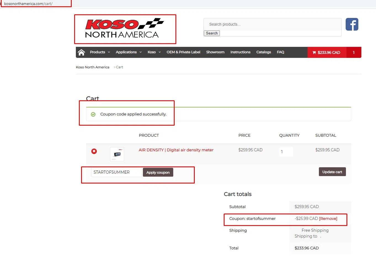This screenshot has width=376, height=256.
Task: Click the Air Density product thumbnail
Action: 117,154
